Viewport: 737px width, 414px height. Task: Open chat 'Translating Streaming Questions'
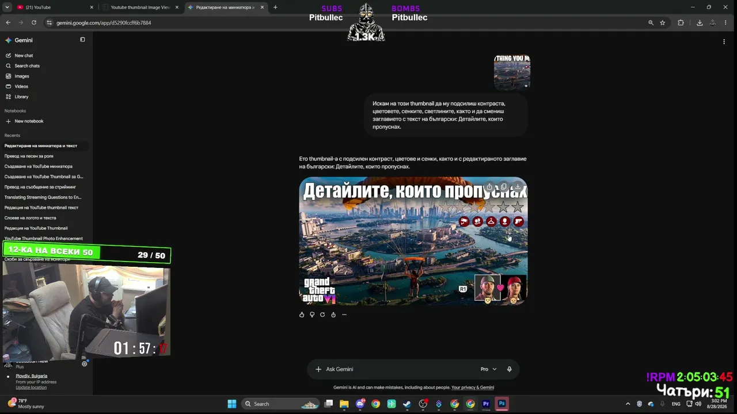pyautogui.click(x=43, y=198)
